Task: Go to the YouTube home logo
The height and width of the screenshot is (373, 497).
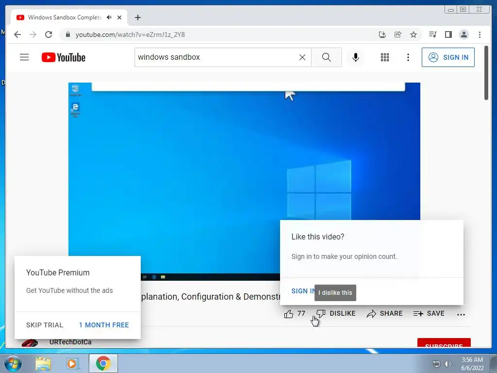Action: pos(64,57)
